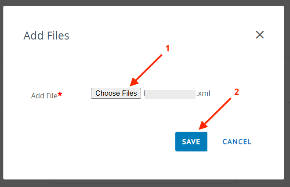
Task: Click empty white space below Add Files title
Action: (88, 61)
